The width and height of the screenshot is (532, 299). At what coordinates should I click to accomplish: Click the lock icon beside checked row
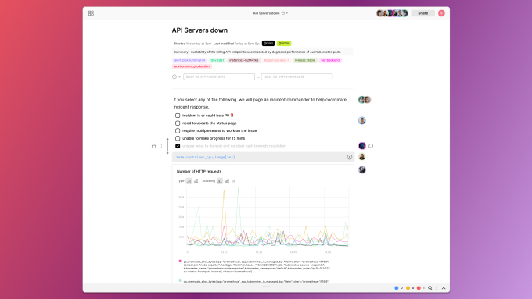(x=153, y=146)
